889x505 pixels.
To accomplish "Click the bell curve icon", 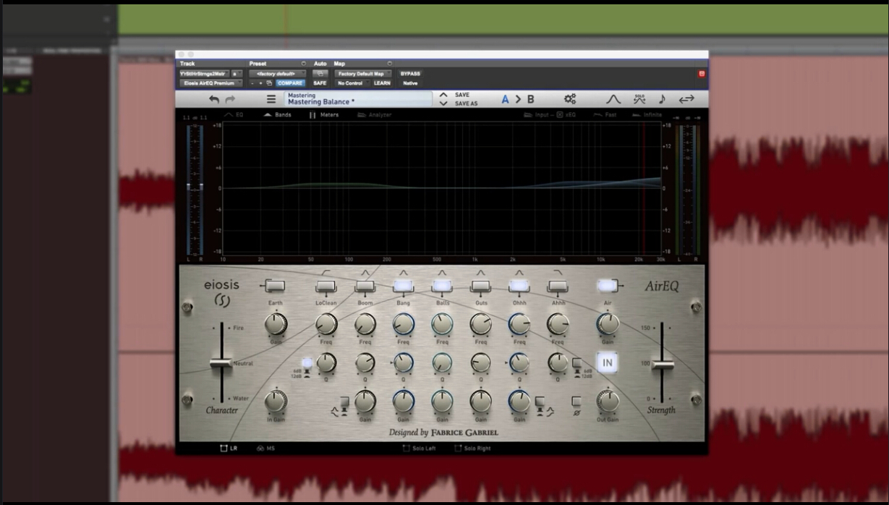I will click(613, 99).
